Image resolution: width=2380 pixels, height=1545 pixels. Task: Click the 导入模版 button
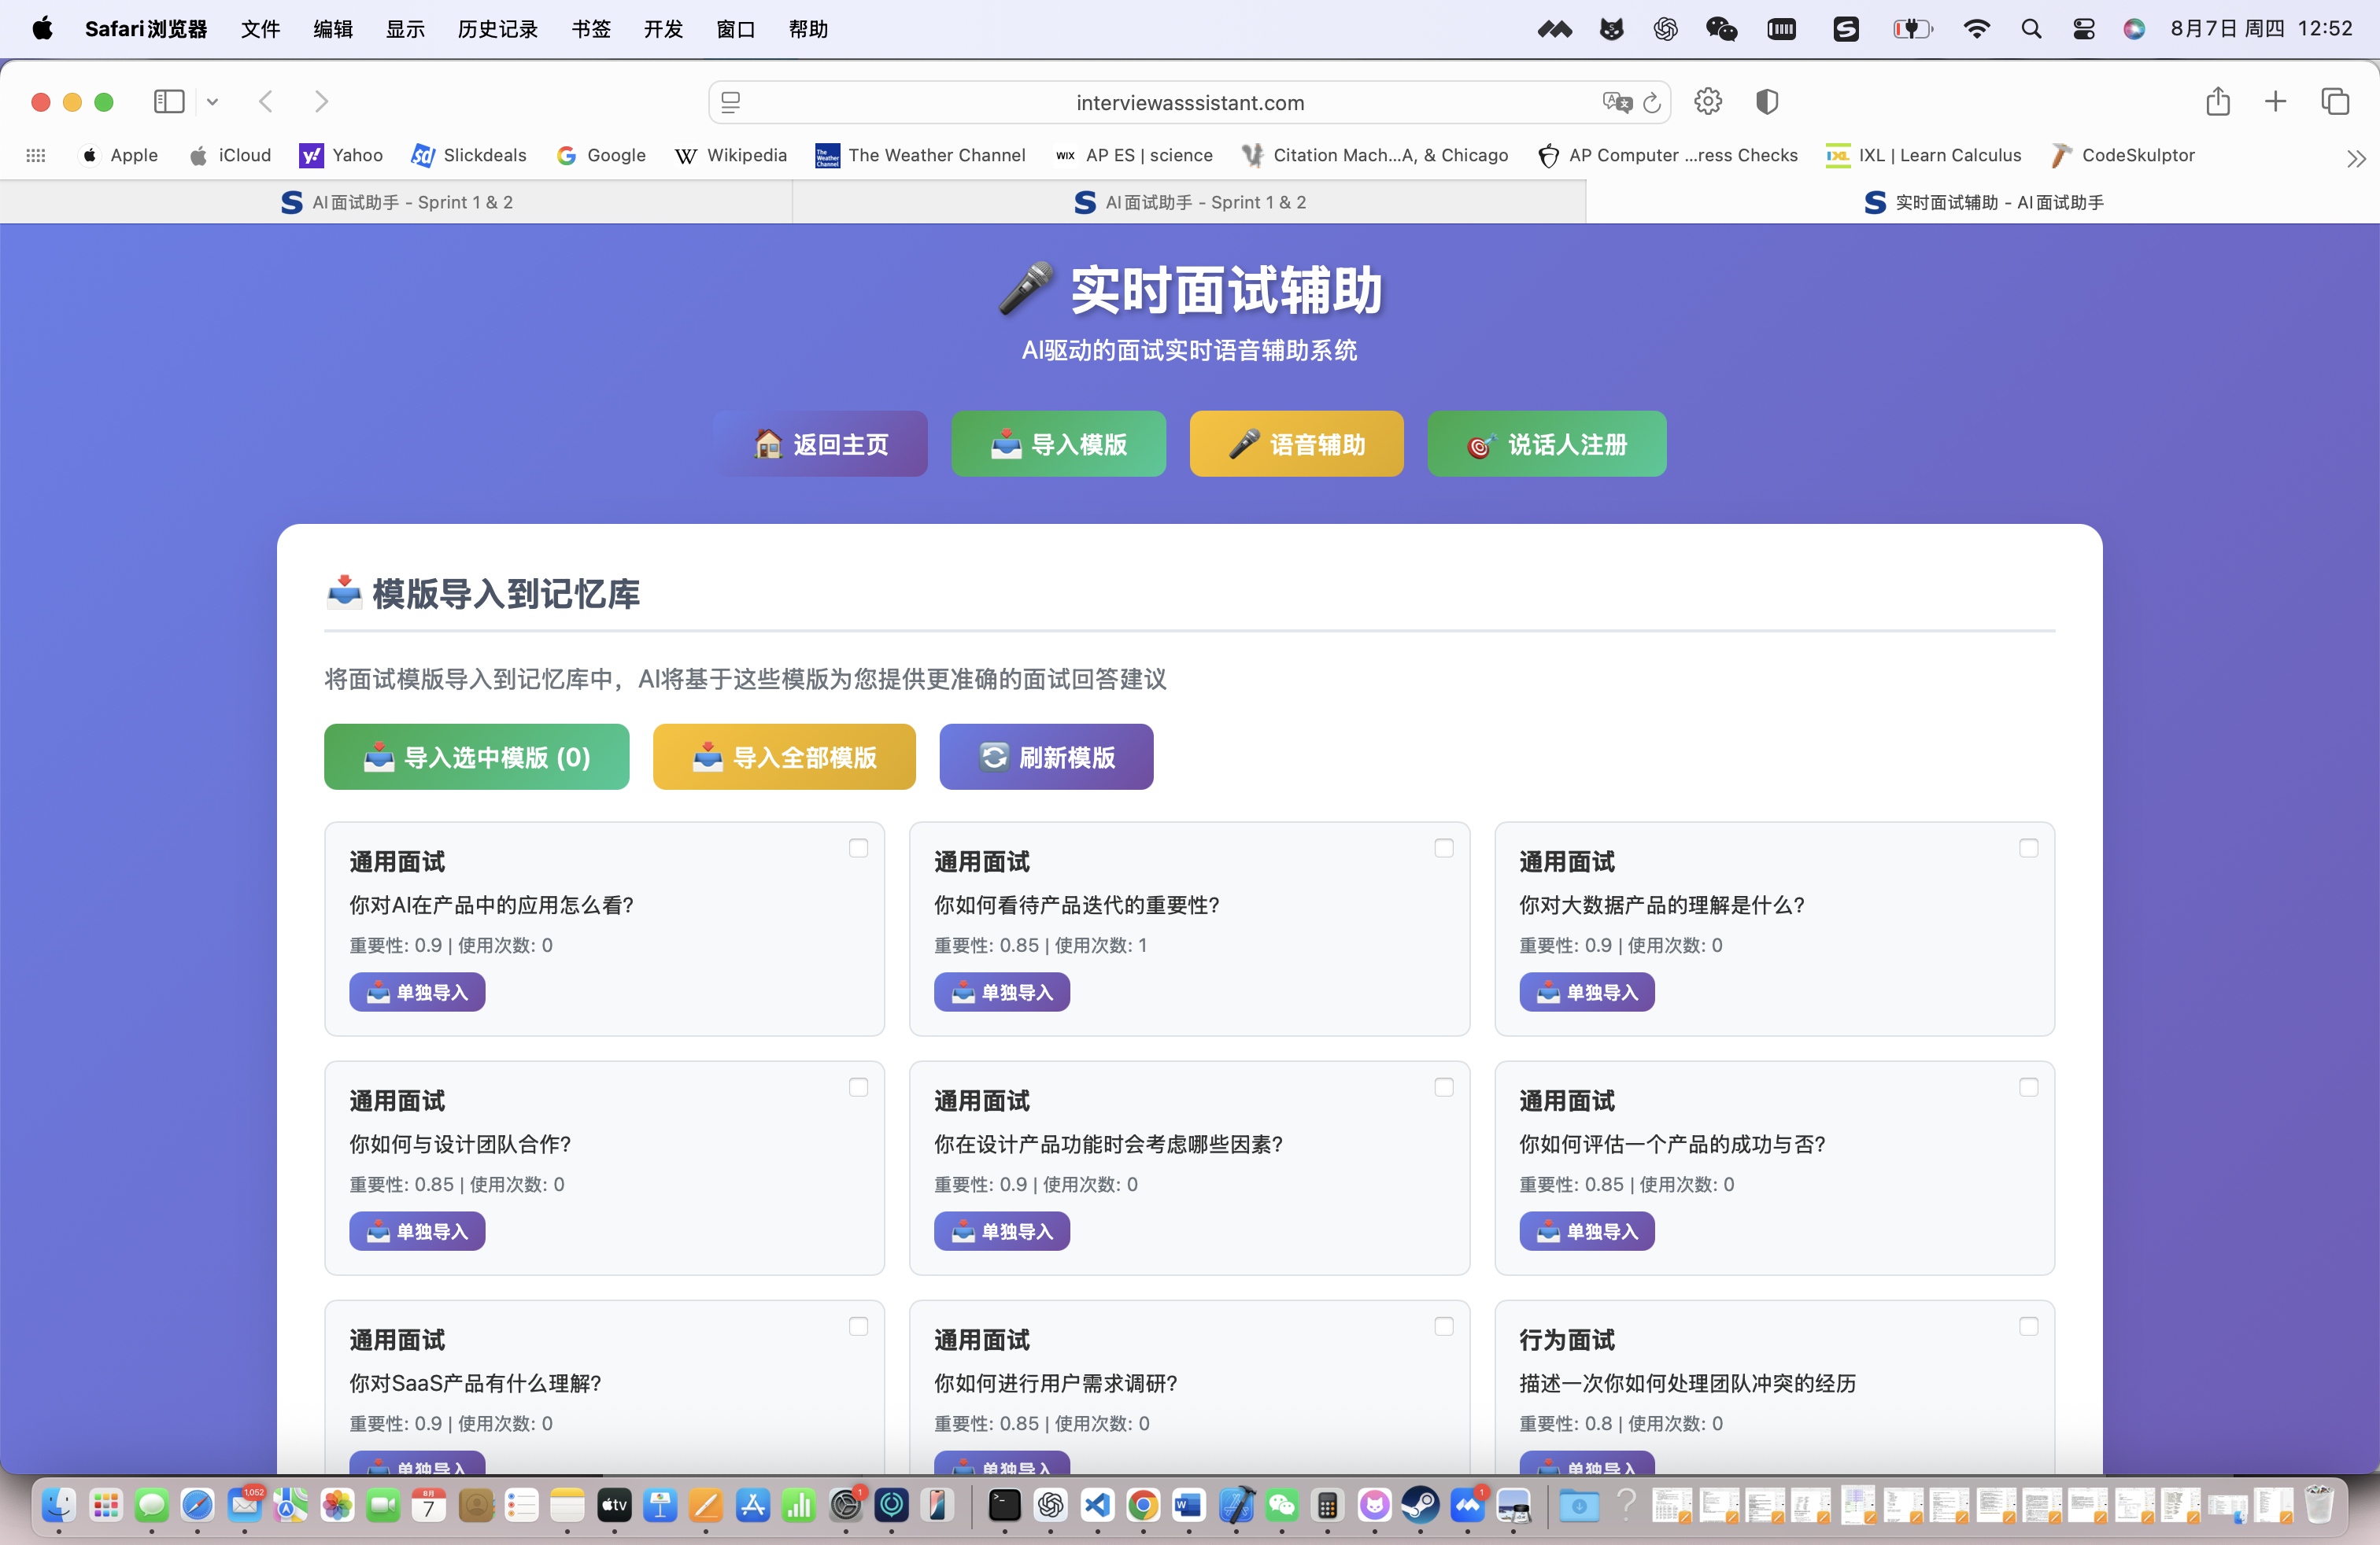click(x=1058, y=444)
